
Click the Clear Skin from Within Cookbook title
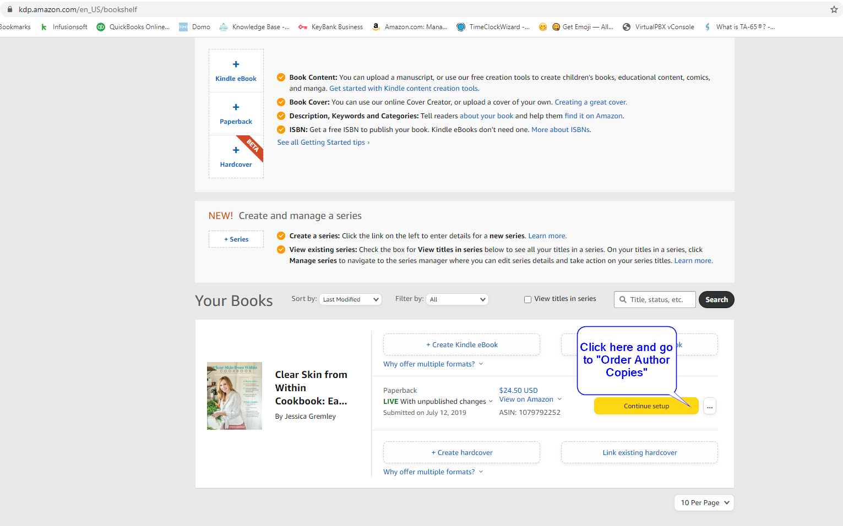click(311, 388)
